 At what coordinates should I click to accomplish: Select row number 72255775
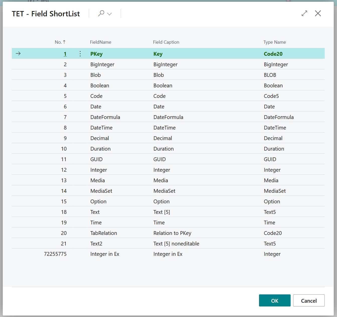[55, 254]
